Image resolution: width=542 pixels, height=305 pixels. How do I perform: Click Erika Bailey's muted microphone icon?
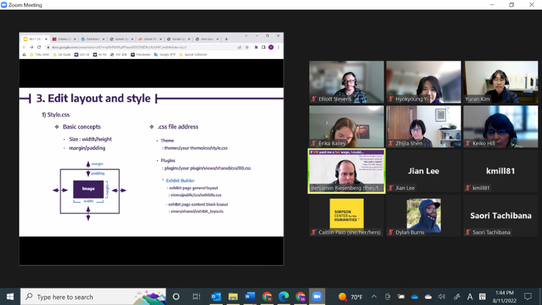[314, 143]
